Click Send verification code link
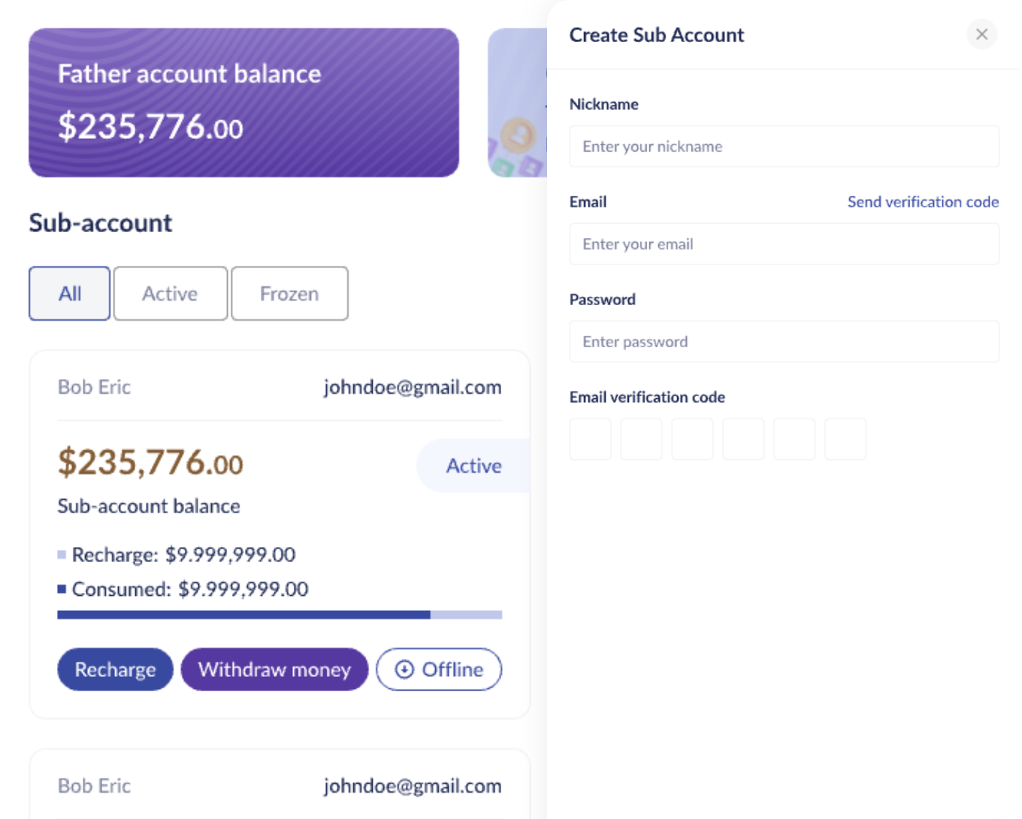Image resolution: width=1022 pixels, height=819 pixels. (923, 202)
